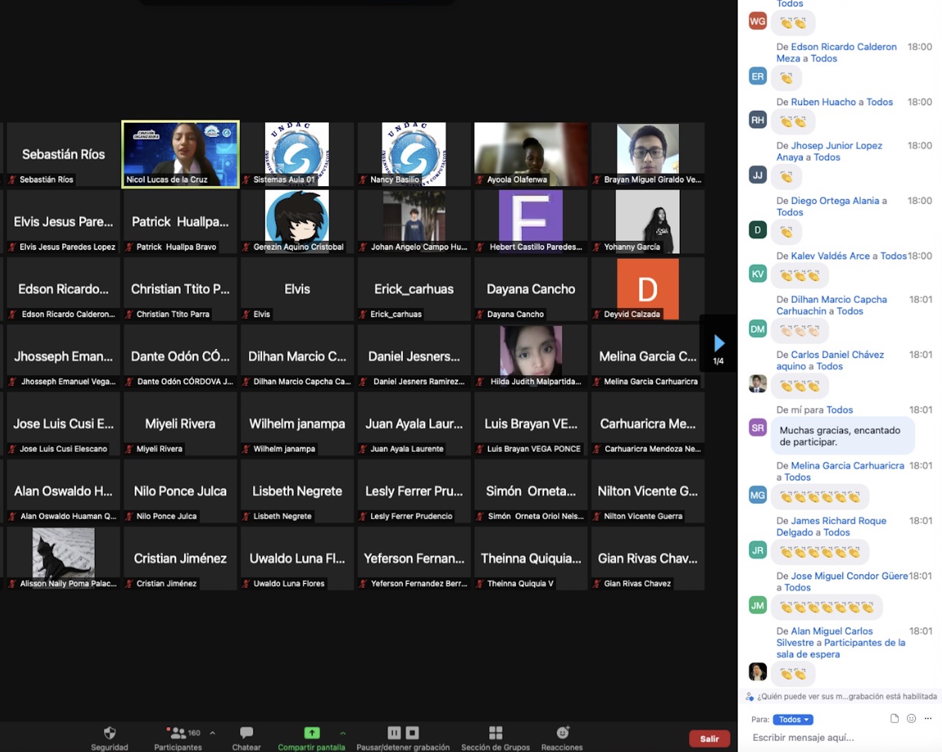Go to next gallery page arrow
This screenshot has height=752, width=942.
(x=719, y=343)
